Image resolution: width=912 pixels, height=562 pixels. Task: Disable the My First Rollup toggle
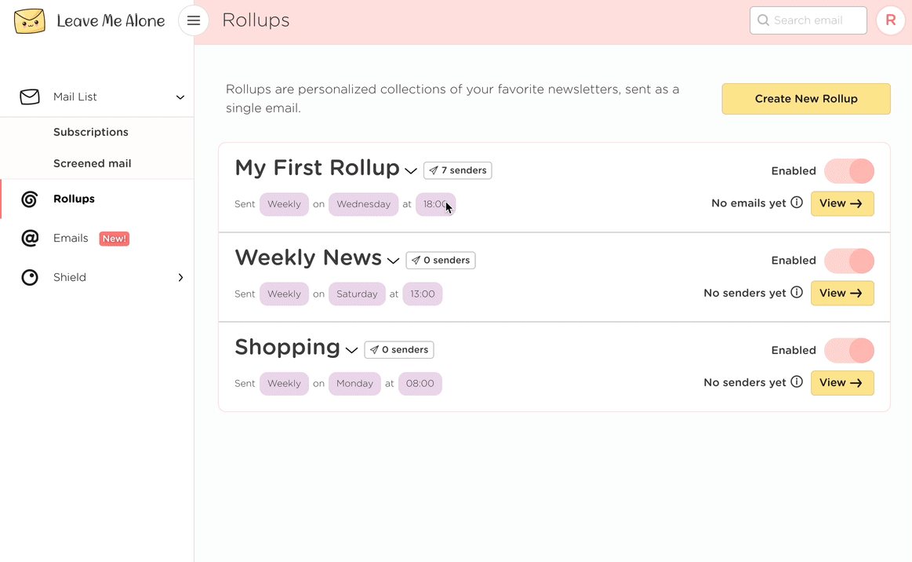(x=849, y=171)
